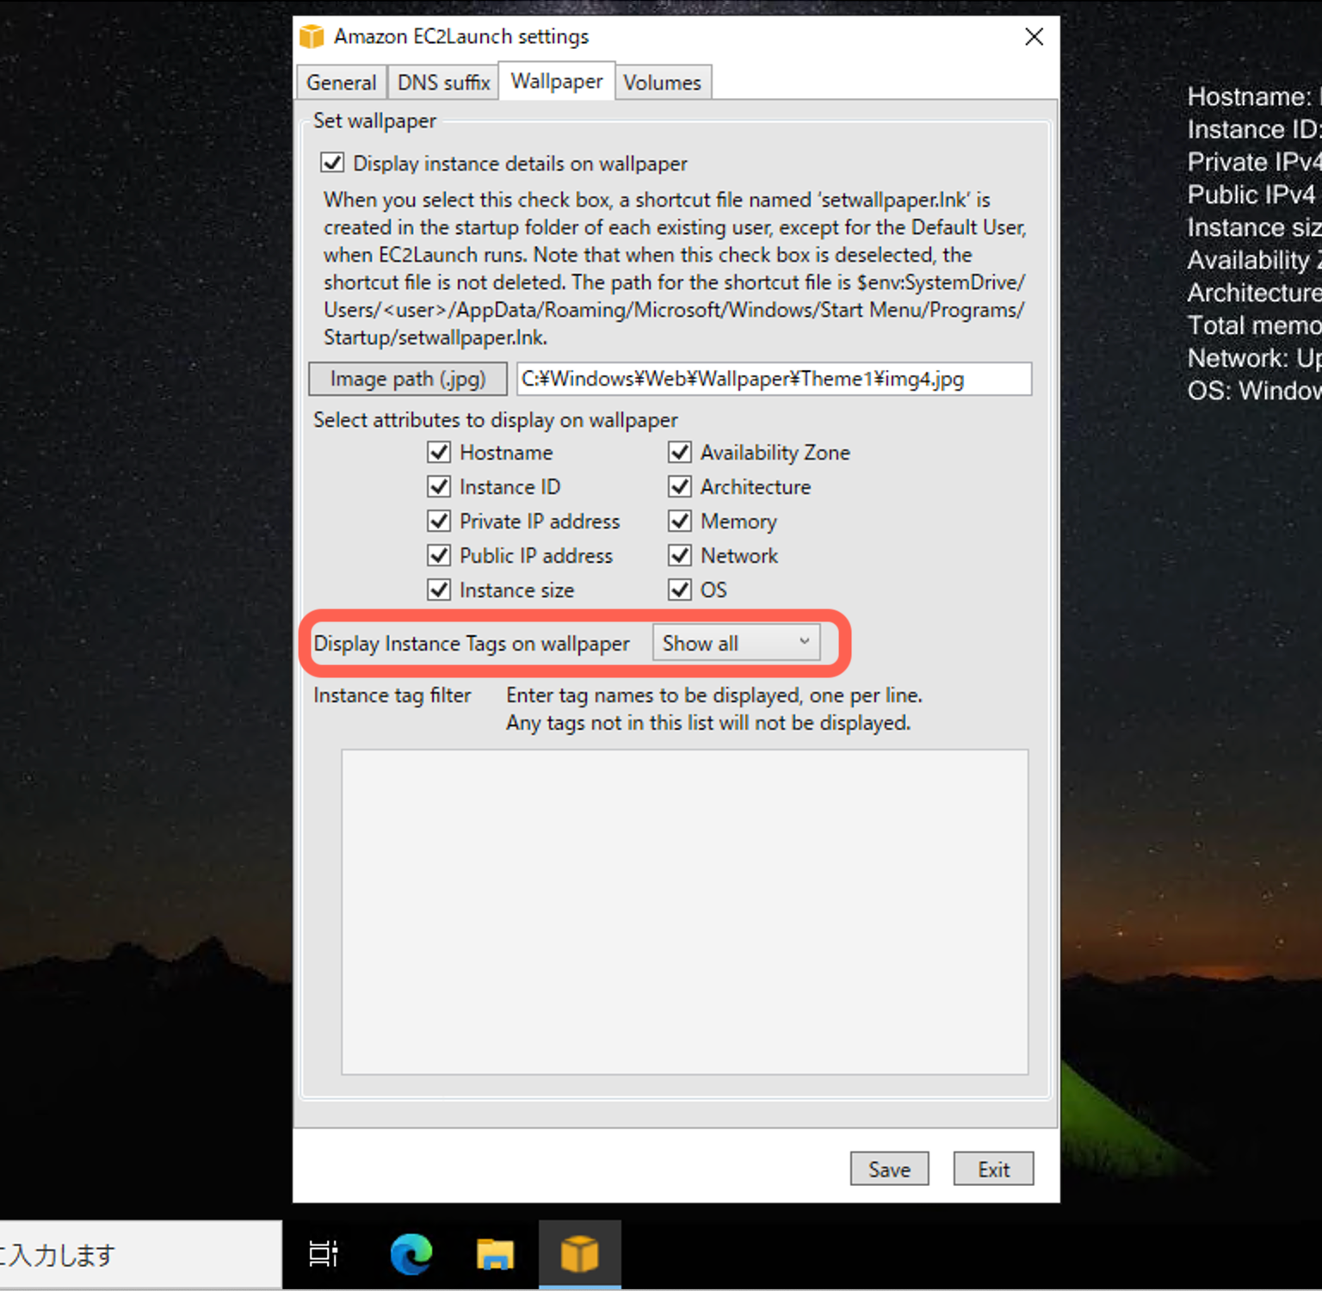This screenshot has width=1322, height=1291.
Task: Open the Show all tags dropdown
Action: coord(737,643)
